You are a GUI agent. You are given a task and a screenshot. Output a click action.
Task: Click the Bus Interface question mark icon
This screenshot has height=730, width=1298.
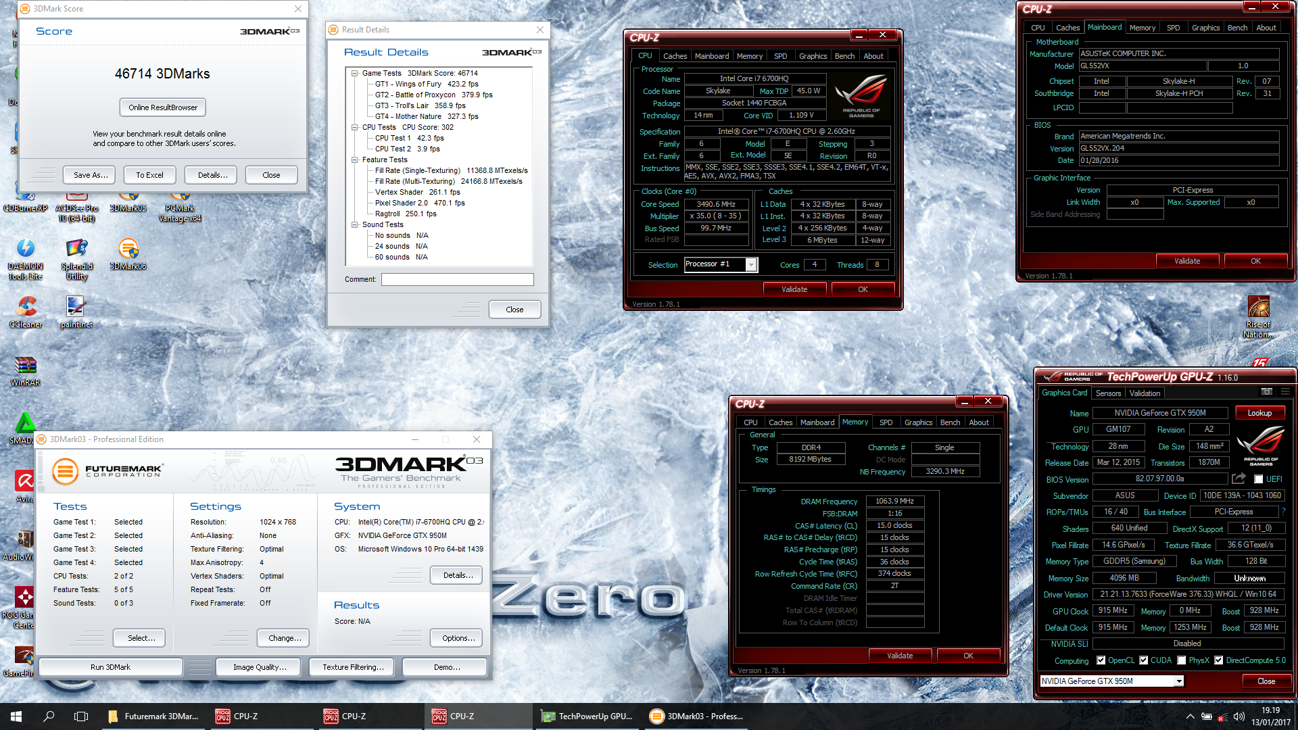(1283, 512)
